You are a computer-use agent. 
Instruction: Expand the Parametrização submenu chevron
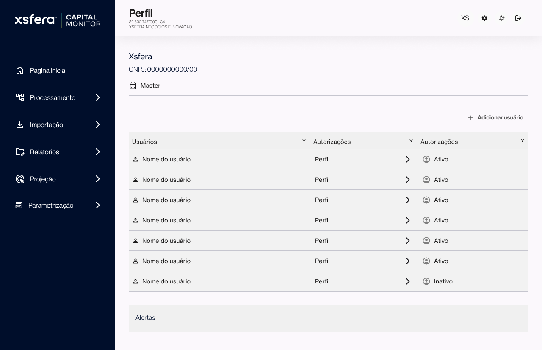98,205
